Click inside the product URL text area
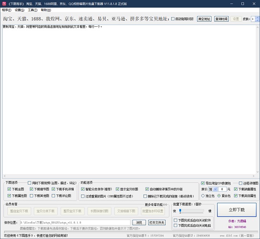The height and width of the screenshot is (239, 260). [x=129, y=99]
